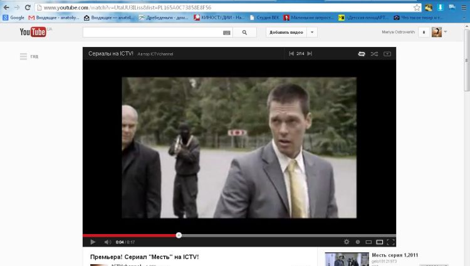470x266 pixels.
Task: Click the Добавить видео upload button
Action: click(286, 33)
